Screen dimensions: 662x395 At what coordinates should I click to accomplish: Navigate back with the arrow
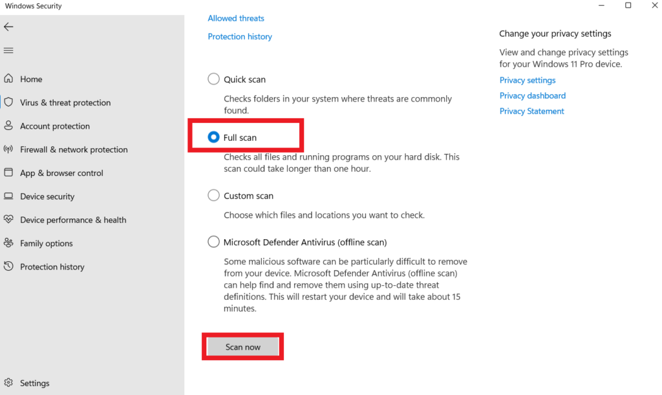point(8,27)
